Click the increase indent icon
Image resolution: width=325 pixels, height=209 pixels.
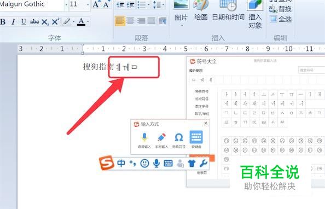[x=131, y=4]
